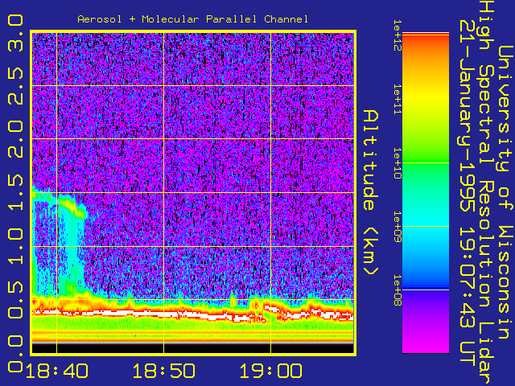The image size is (515, 386).
Task: Click the 'Altitude (km)' axis title
Action: coord(371,193)
